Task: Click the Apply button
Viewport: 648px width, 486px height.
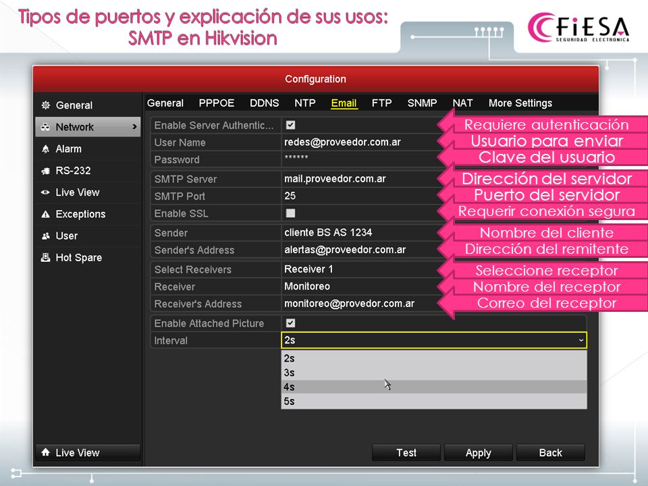Action: point(478,452)
